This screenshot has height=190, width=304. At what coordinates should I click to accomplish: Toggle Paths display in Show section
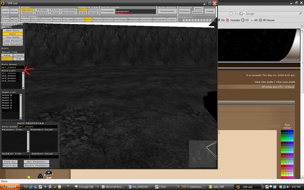55,10
